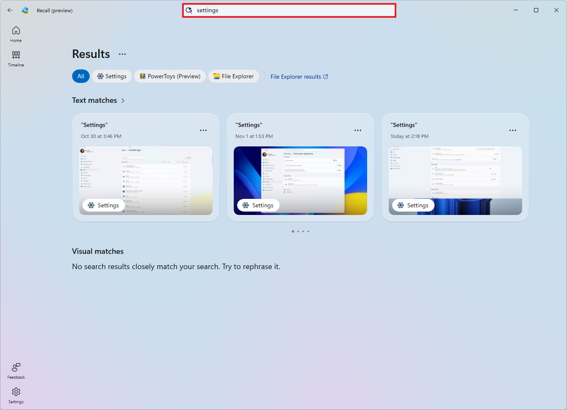567x410 pixels.
Task: Toggle the PowerToys (Preview) filter
Action: [170, 76]
